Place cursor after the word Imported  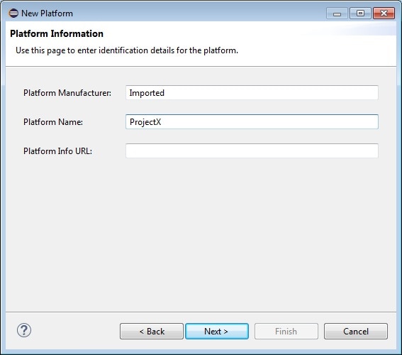pos(165,93)
